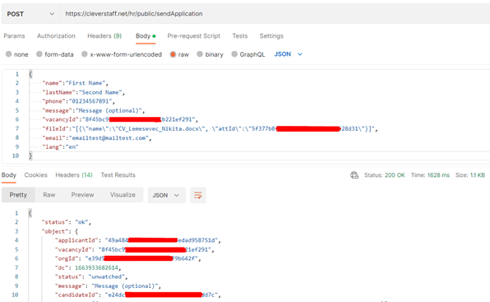Switch response view to Raw
The height and width of the screenshot is (302, 490).
coord(49,195)
